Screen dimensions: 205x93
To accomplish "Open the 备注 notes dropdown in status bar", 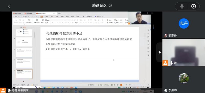I will point(101,85).
